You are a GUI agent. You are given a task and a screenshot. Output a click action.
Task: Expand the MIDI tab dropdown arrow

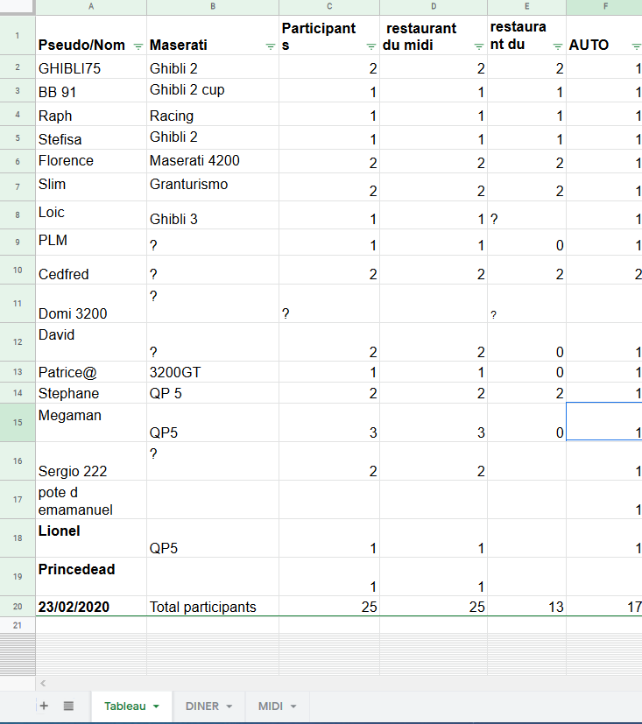(293, 706)
